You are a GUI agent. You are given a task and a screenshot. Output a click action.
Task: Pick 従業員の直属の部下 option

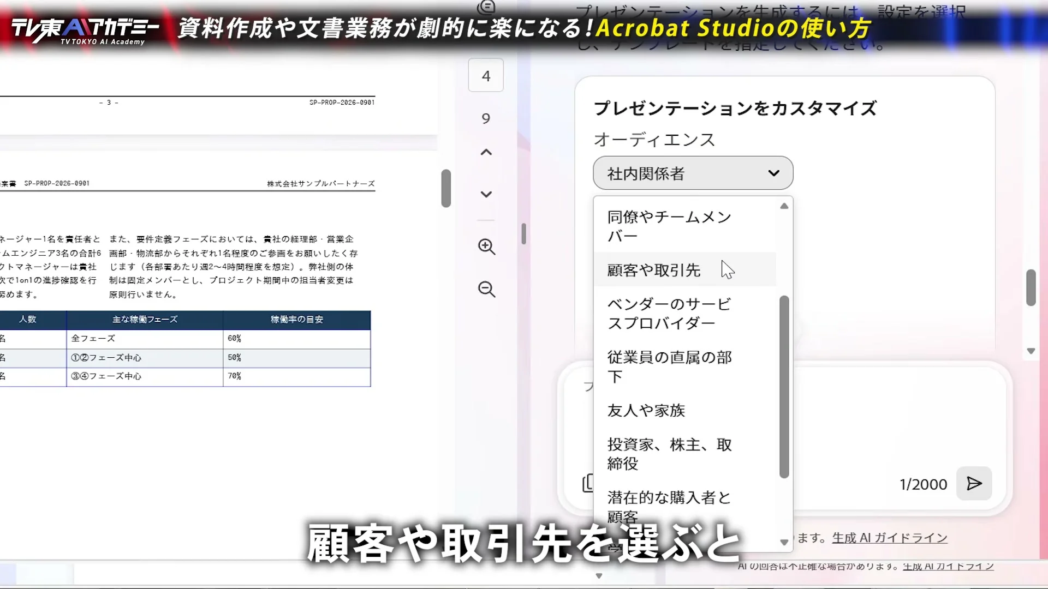pos(685,366)
